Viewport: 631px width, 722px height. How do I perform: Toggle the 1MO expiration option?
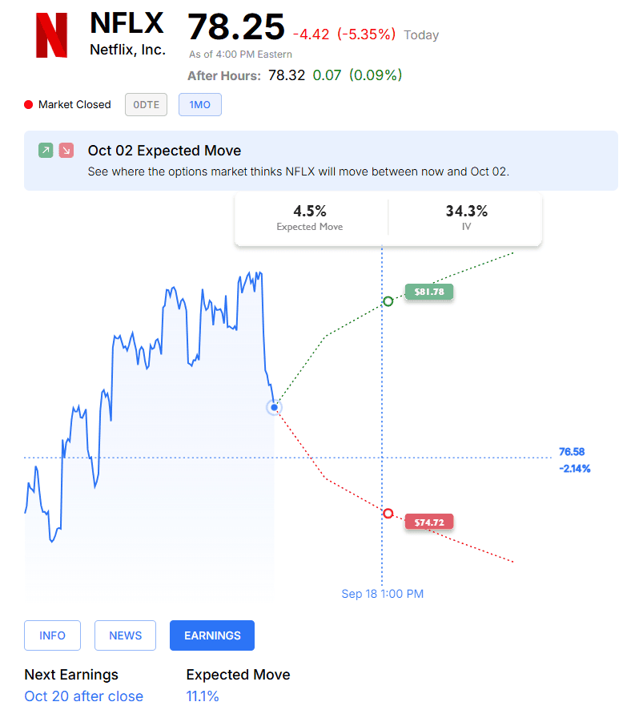199,104
